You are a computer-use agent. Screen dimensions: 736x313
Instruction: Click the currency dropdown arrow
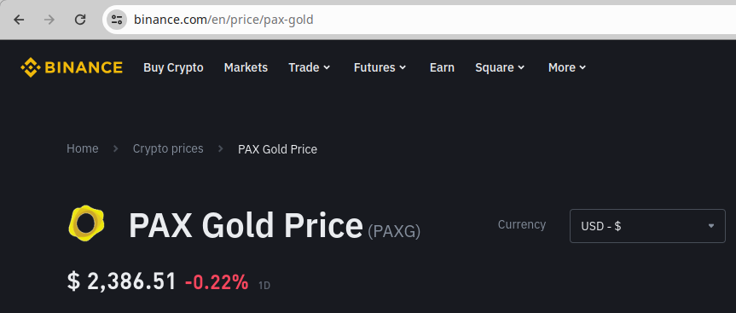pos(711,226)
